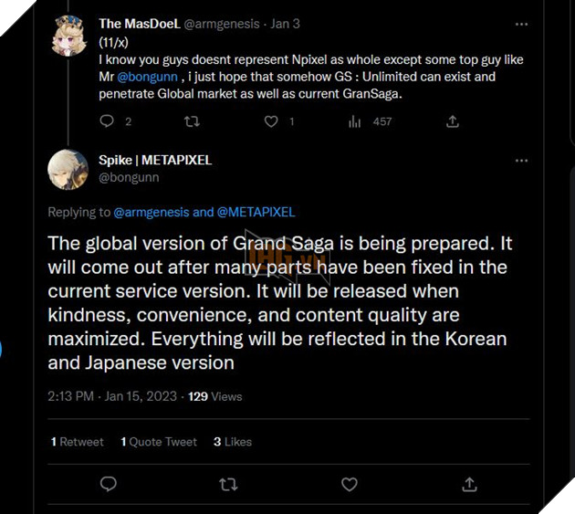Retweet Spike's tweet using bottom icon
Image resolution: width=575 pixels, height=514 pixels.
228,483
